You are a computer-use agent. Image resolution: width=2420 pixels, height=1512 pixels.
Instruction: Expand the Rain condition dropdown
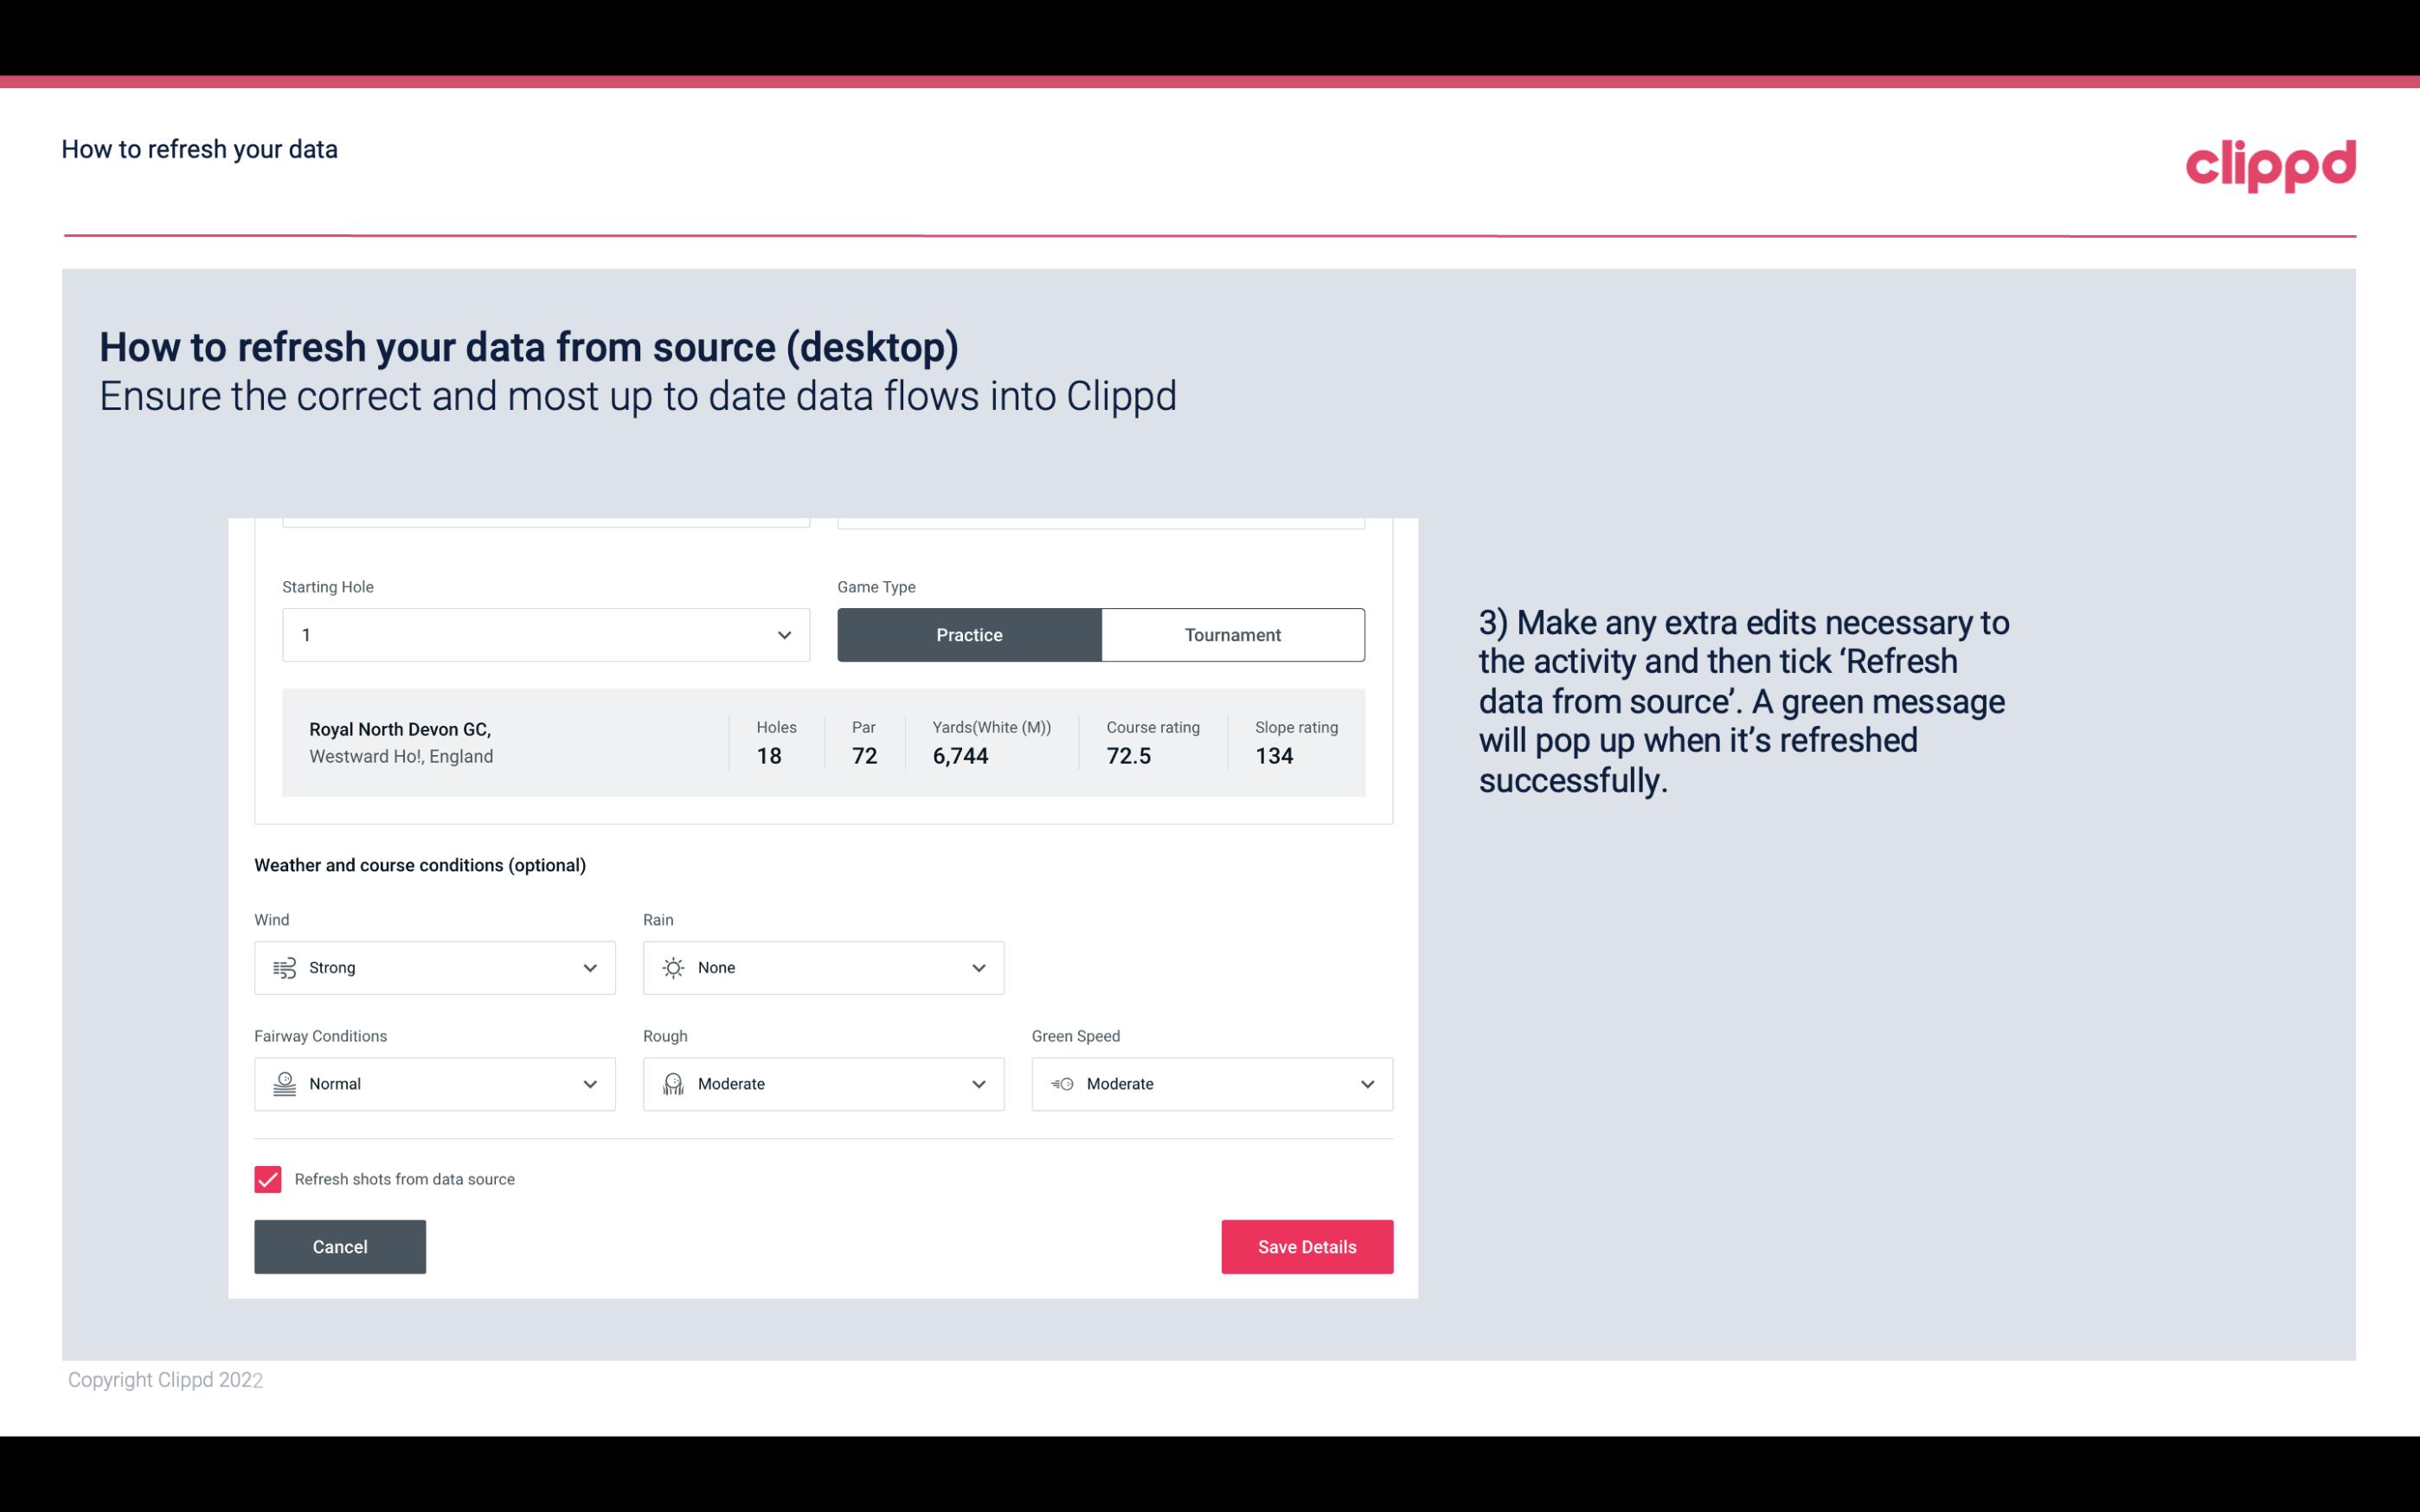(978, 967)
